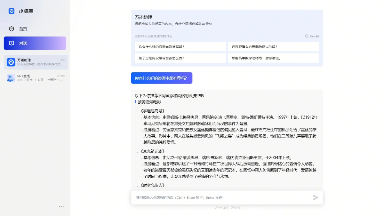Viewport: 384px width, 216px height.
Task: Click the 万能助理 avatar icon in chat list
Action: (x=11, y=62)
